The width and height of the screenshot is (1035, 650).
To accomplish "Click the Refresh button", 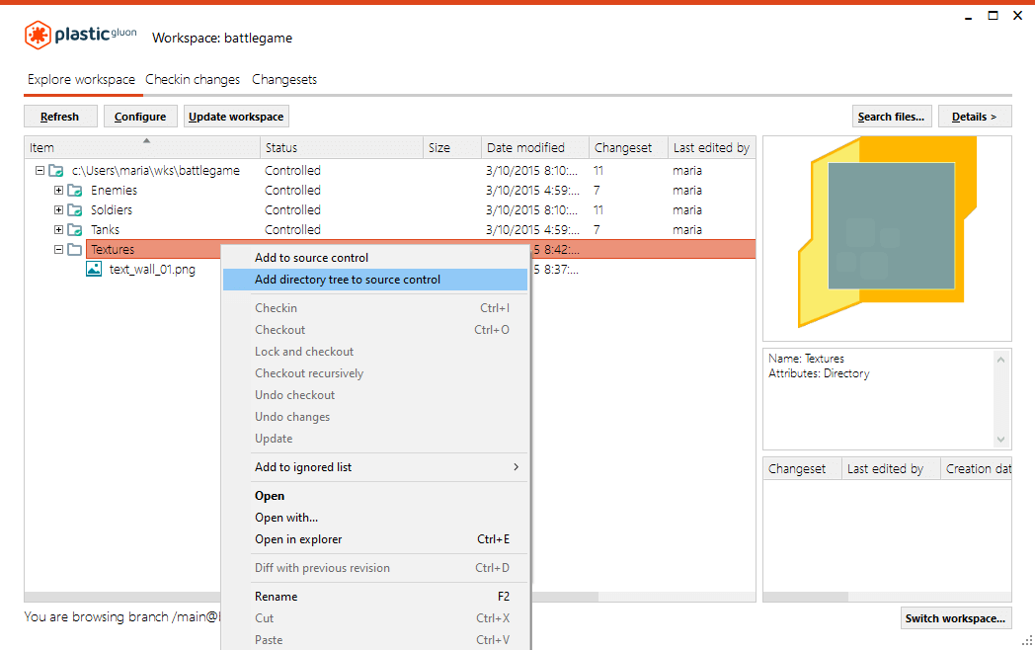I will coord(60,117).
